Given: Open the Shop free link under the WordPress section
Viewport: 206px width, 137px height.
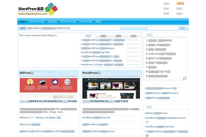Looking at the screenshot, I should [x=96, y=117].
